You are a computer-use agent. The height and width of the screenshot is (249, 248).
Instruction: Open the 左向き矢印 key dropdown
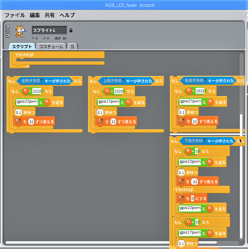pos(41,80)
